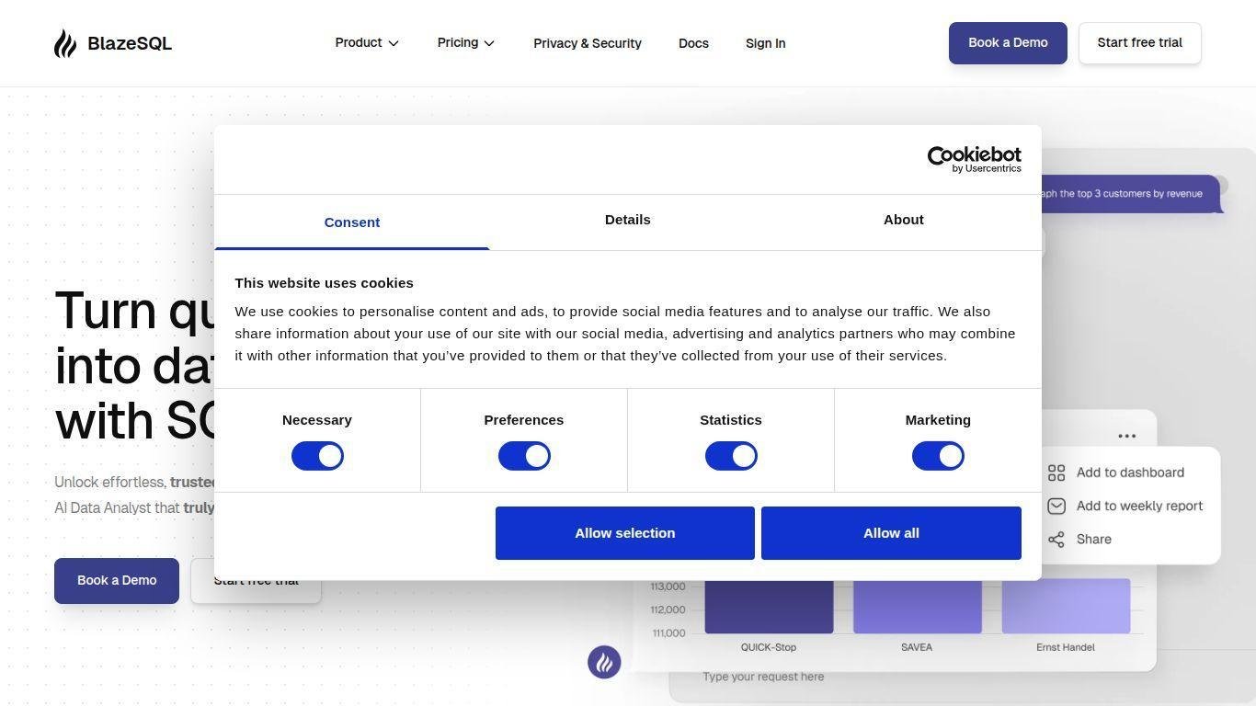This screenshot has height=706, width=1256.
Task: Click the Cookiebot logo
Action: [x=974, y=159]
